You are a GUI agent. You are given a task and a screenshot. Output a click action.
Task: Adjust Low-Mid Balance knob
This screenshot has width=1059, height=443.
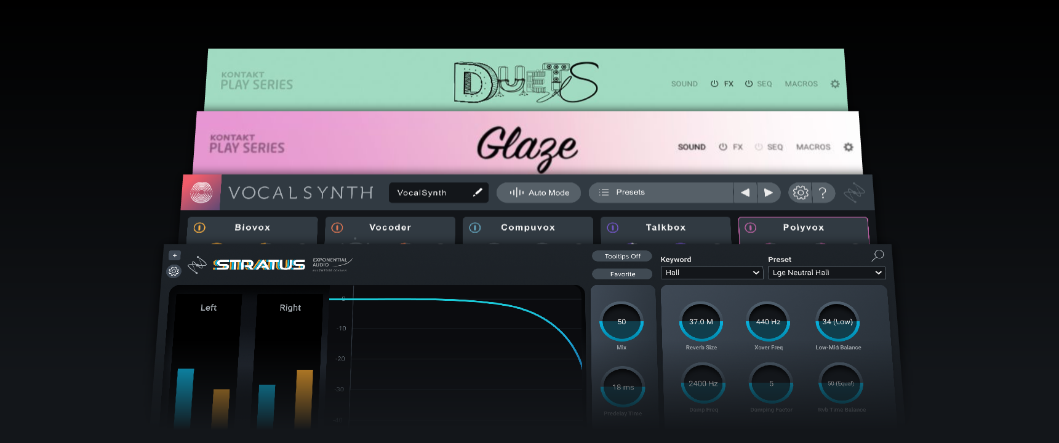tap(837, 322)
